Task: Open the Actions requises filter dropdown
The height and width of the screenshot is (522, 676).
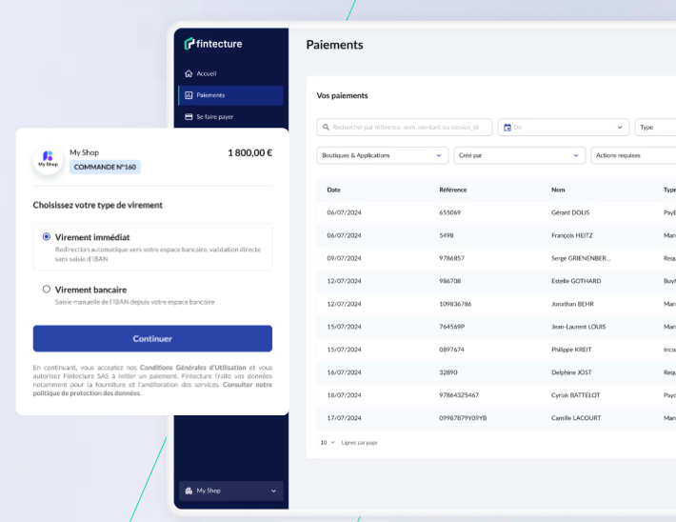Action: [x=633, y=155]
